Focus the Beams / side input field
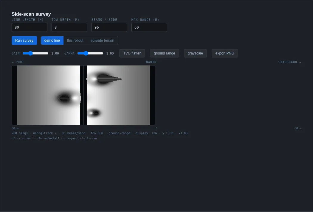This screenshot has height=212, width=313. click(x=109, y=27)
